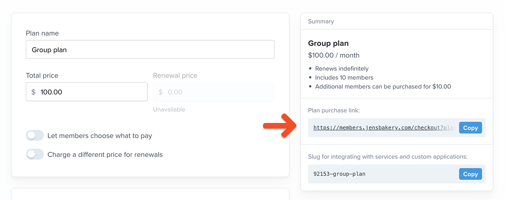Focus the Total price input showing 100.00
Screen dimensions: 505x200
point(91,92)
